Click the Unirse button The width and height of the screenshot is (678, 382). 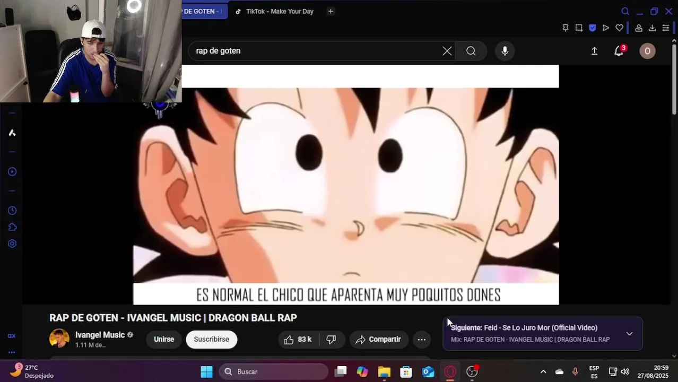(164, 339)
